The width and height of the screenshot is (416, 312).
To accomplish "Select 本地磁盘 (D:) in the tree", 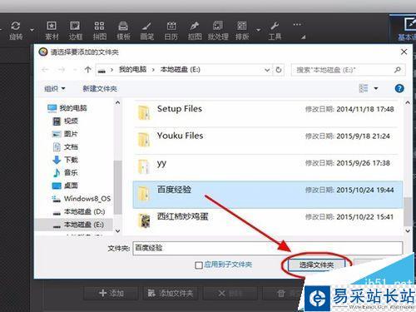I will point(79,212).
